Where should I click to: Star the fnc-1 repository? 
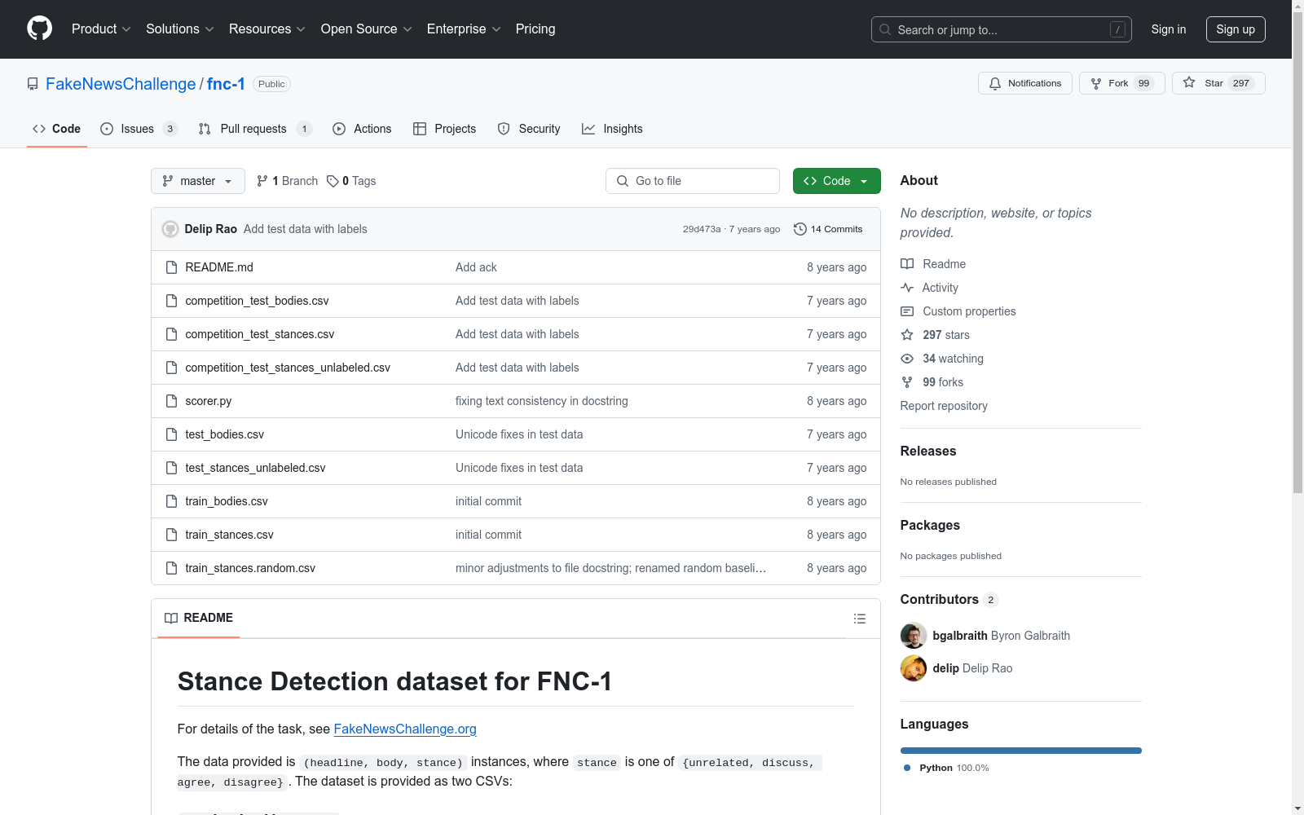[1218, 83]
